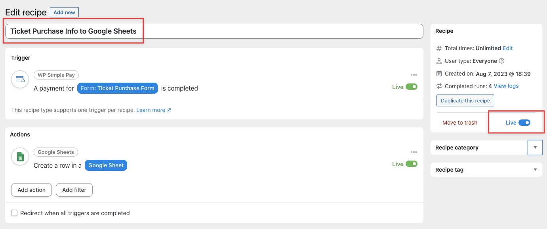Image resolution: width=547 pixels, height=229 pixels.
Task: Switch off the recipe Live toggle
Action: tap(524, 123)
